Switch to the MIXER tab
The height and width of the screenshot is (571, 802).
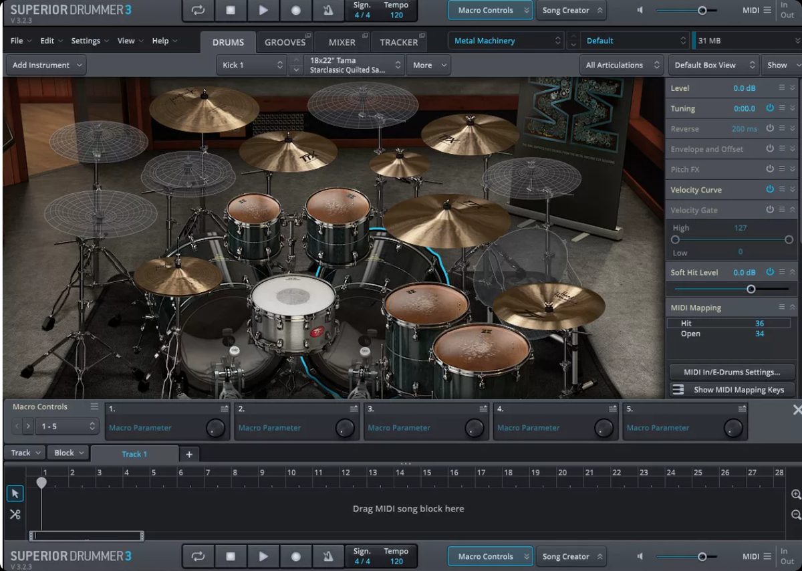pos(342,41)
